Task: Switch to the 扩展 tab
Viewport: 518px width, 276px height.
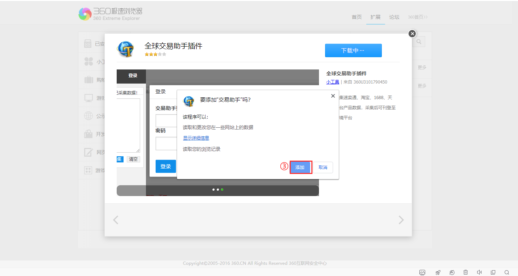Action: [375, 17]
